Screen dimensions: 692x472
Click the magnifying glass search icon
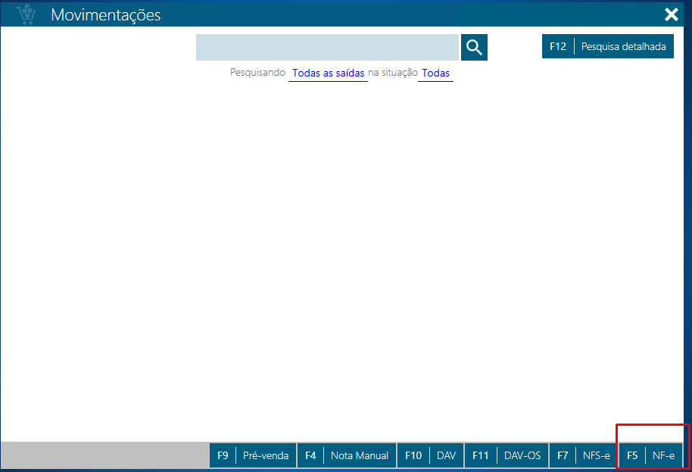(x=474, y=47)
